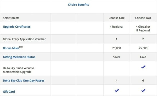Open the Gift Card link

(x=9, y=92)
